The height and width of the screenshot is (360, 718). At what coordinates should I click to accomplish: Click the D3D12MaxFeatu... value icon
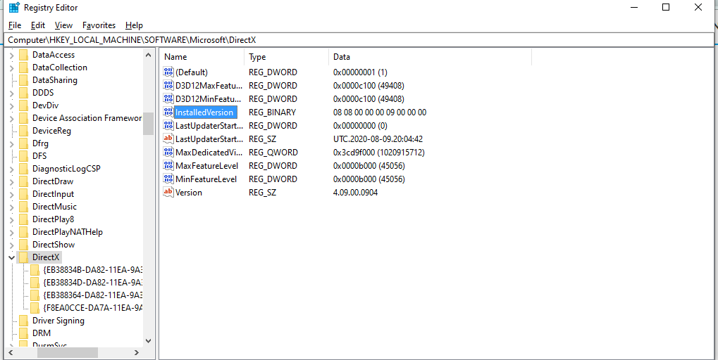pyautogui.click(x=168, y=86)
